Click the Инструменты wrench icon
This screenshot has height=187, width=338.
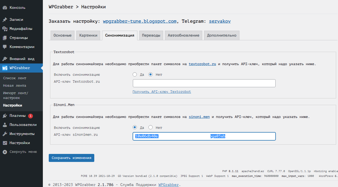pos(5,134)
